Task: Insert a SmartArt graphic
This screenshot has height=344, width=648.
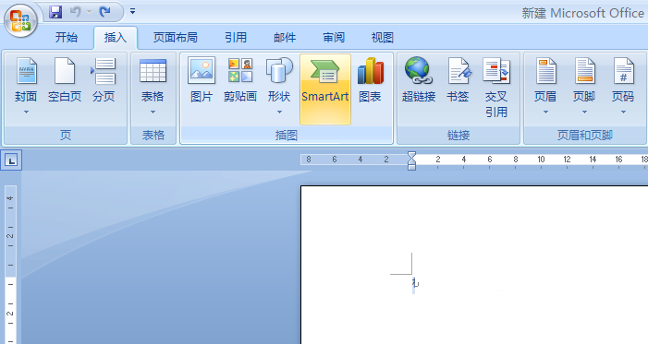Action: [x=325, y=89]
